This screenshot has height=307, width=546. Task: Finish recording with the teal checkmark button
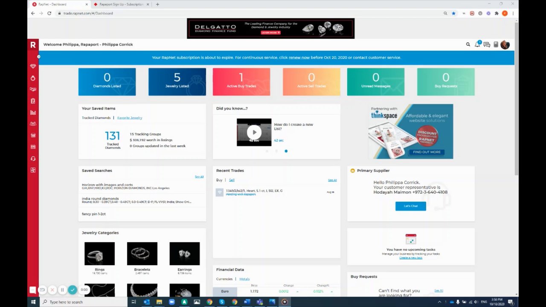[73, 290]
